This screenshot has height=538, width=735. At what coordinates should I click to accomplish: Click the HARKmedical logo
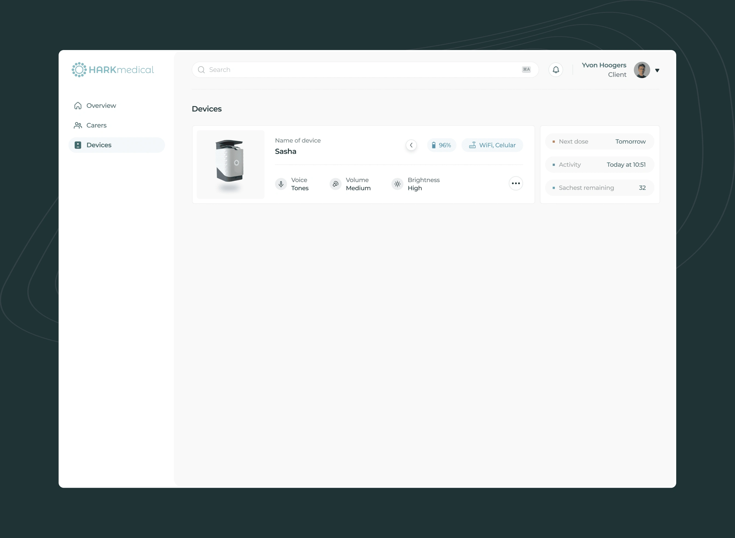click(x=113, y=70)
